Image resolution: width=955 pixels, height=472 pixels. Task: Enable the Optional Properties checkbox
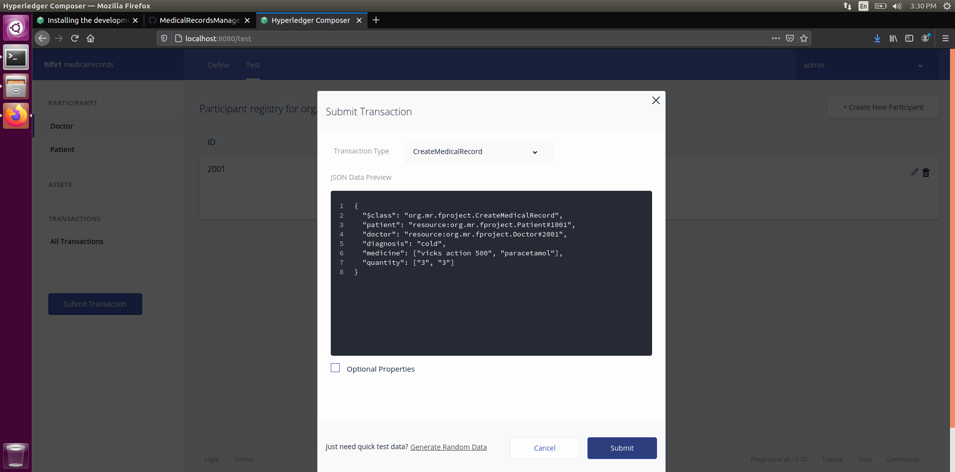335,368
